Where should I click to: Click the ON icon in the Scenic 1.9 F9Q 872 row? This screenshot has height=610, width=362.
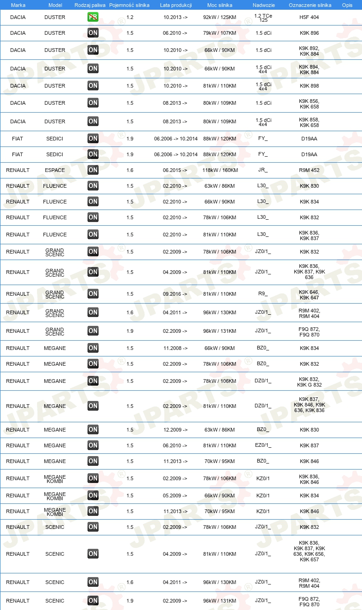93,601
